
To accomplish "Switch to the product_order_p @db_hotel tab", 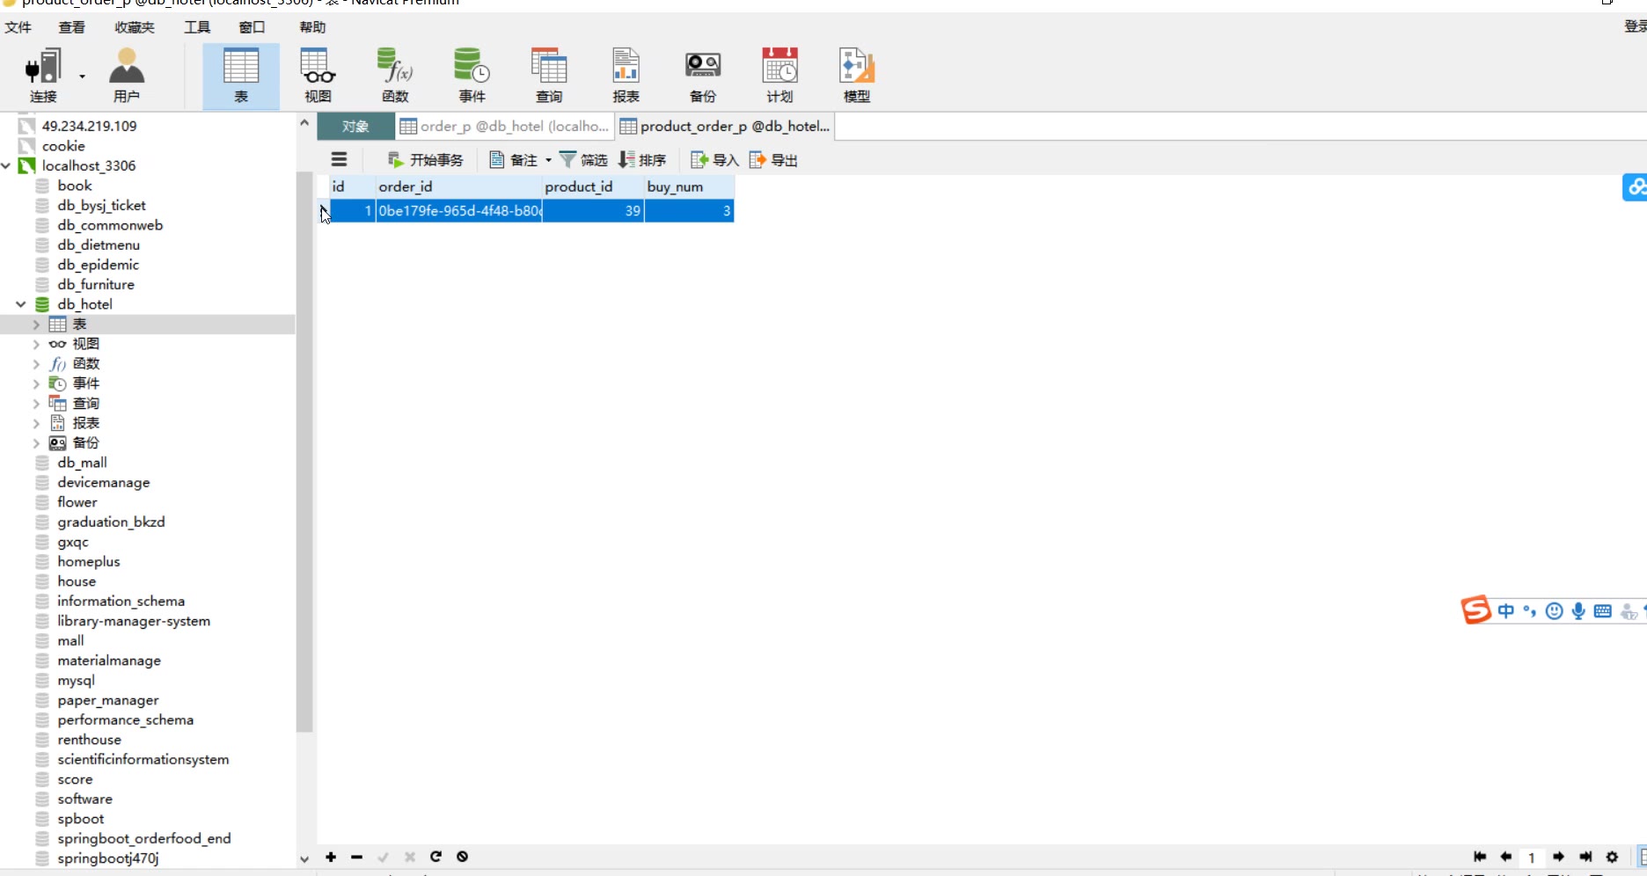I will point(725,127).
